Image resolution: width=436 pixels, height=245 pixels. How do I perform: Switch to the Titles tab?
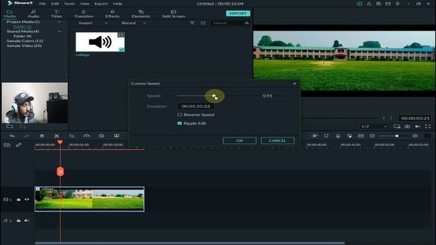(57, 14)
